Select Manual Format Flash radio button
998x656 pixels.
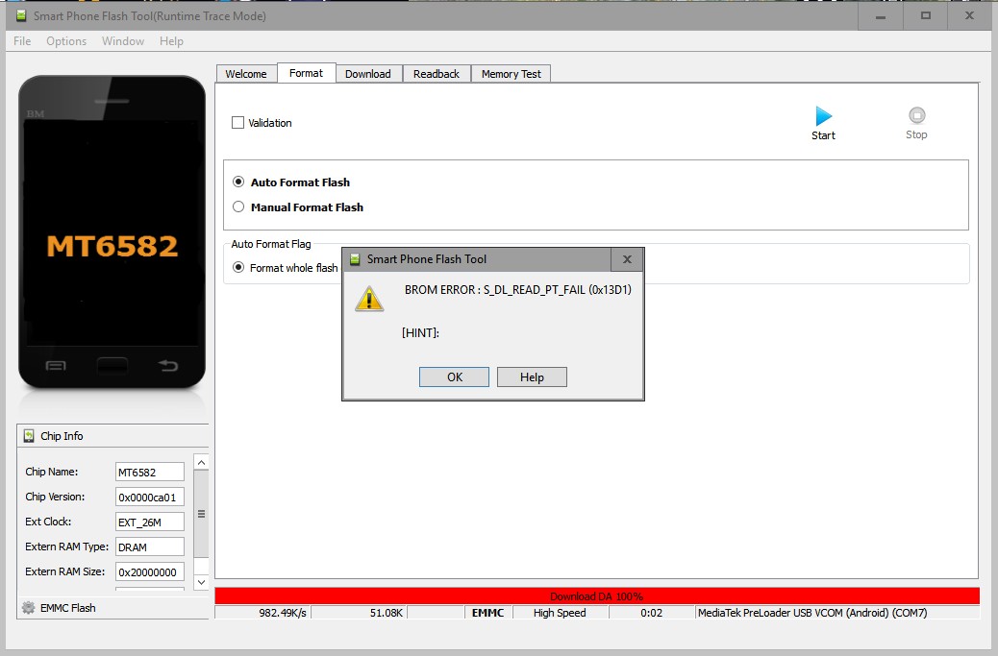pos(239,207)
